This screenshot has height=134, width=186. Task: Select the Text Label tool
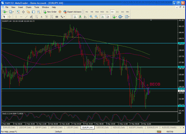click(x=47, y=17)
